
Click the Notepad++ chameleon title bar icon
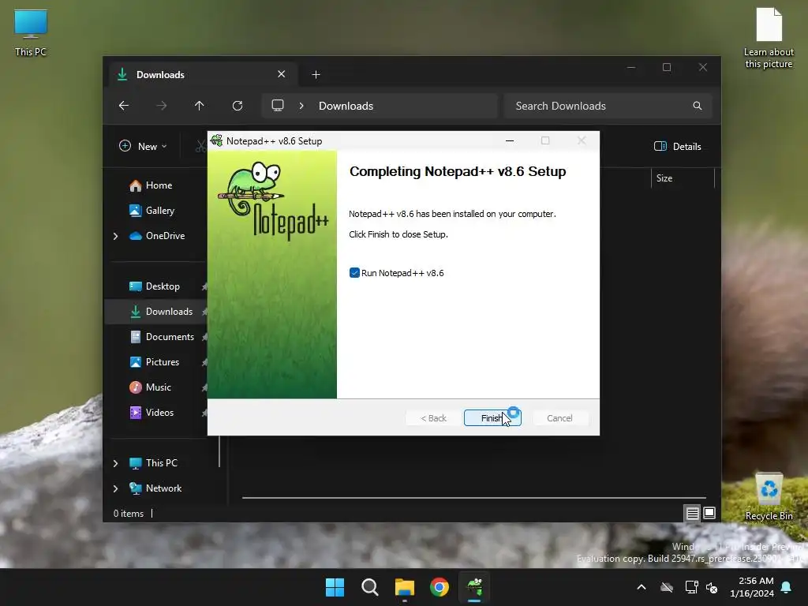(217, 140)
